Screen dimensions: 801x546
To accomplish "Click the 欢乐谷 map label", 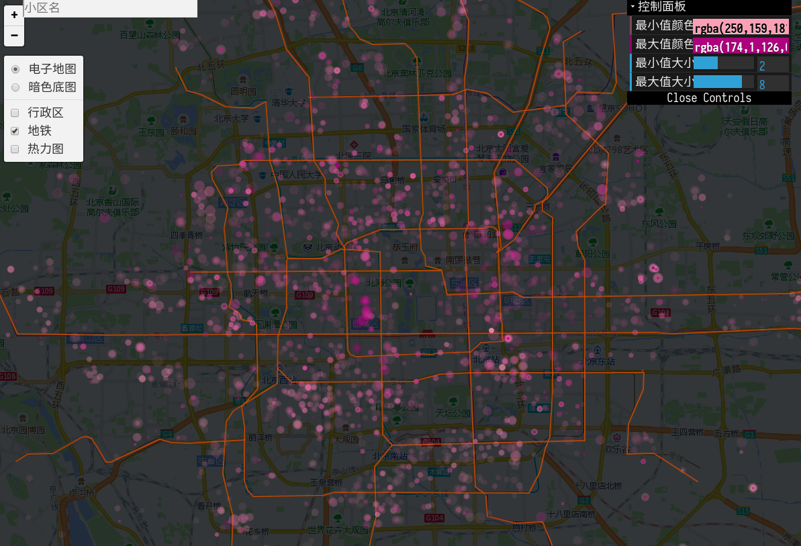I will click(x=618, y=449).
